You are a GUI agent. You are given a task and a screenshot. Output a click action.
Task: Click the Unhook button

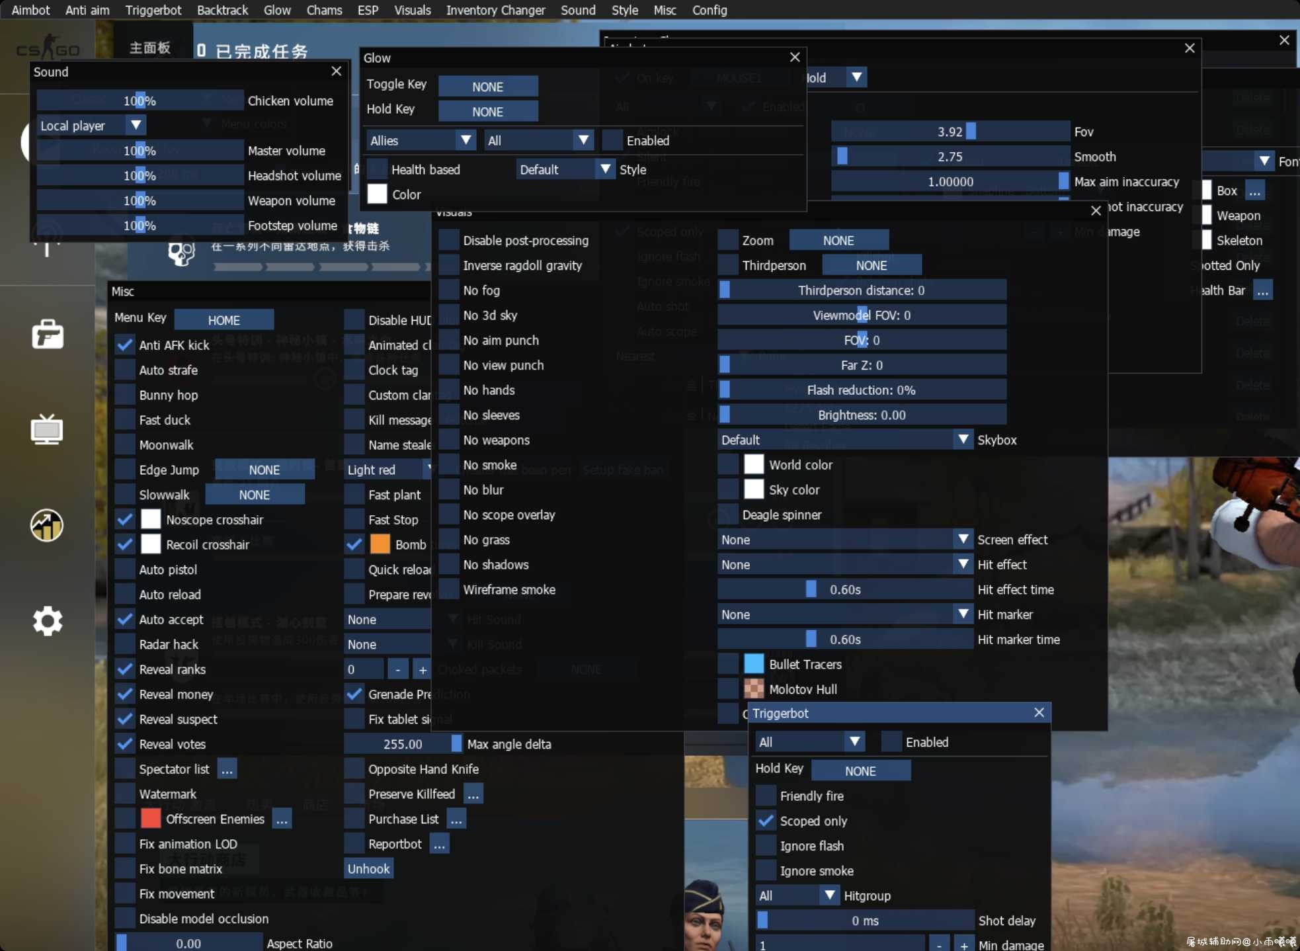(368, 869)
